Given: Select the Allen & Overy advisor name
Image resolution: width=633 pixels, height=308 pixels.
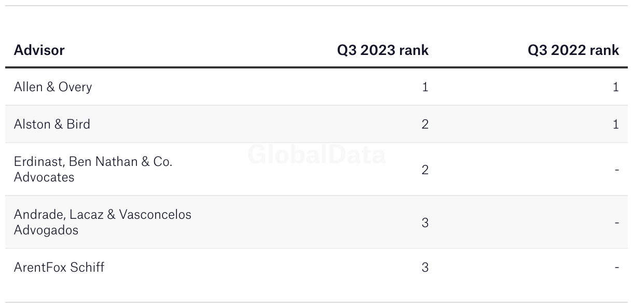Looking at the screenshot, I should 53,87.
